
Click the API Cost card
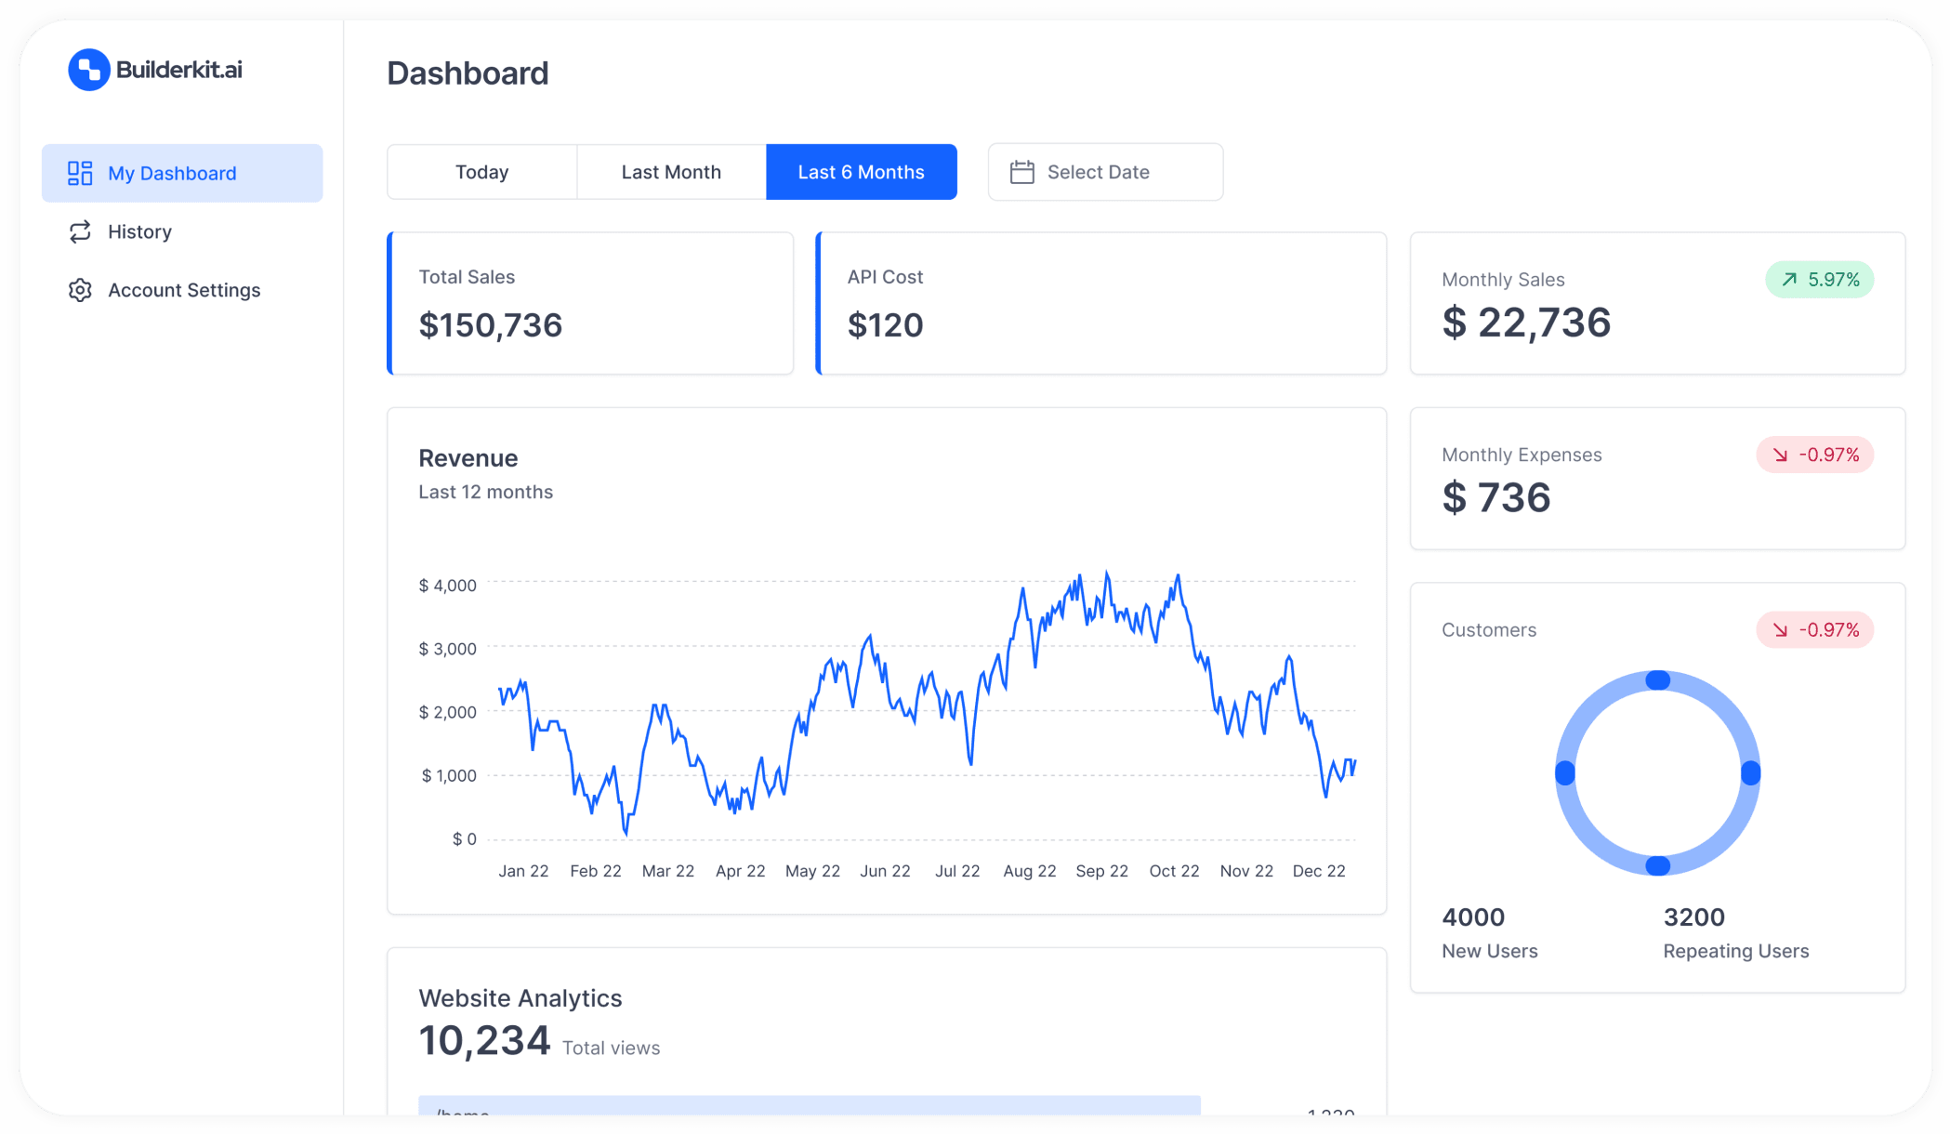click(x=1101, y=303)
